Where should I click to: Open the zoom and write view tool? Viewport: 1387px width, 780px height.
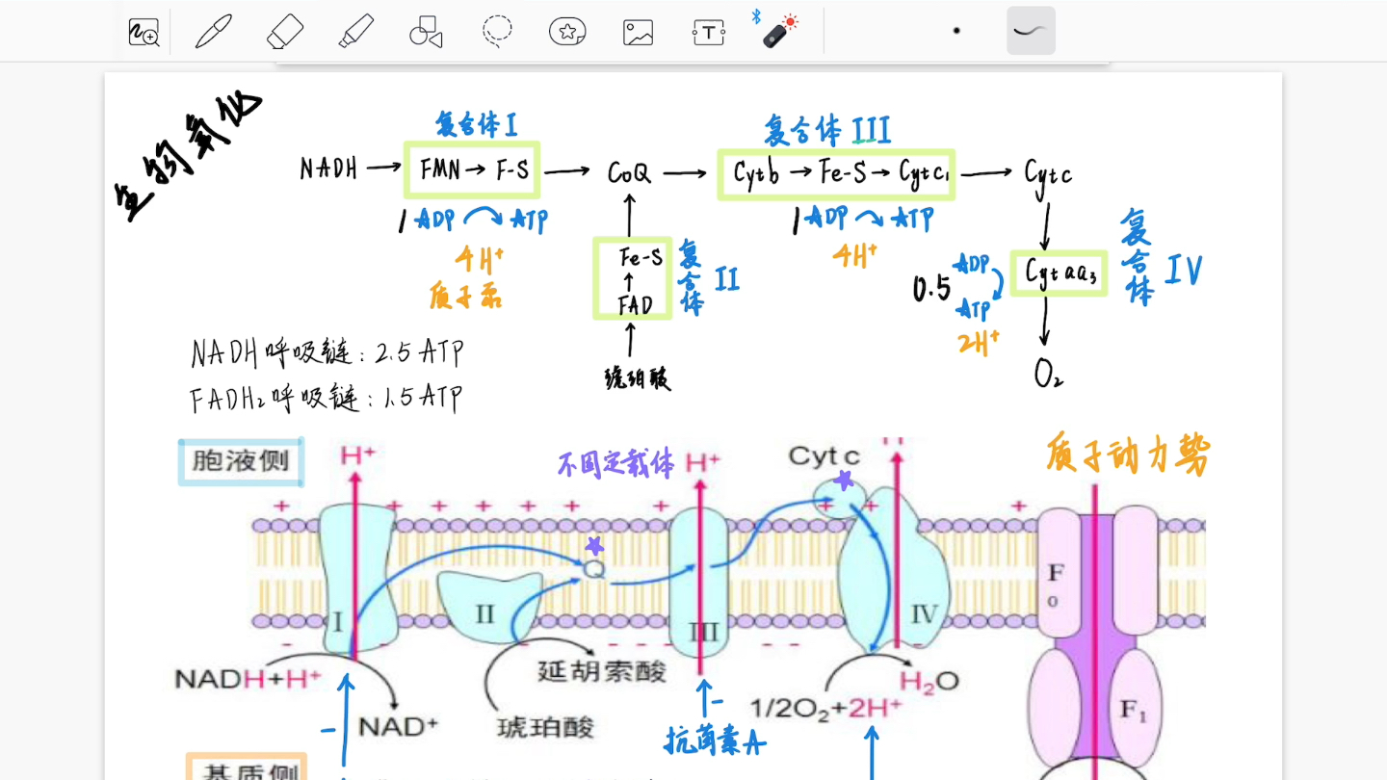point(144,33)
